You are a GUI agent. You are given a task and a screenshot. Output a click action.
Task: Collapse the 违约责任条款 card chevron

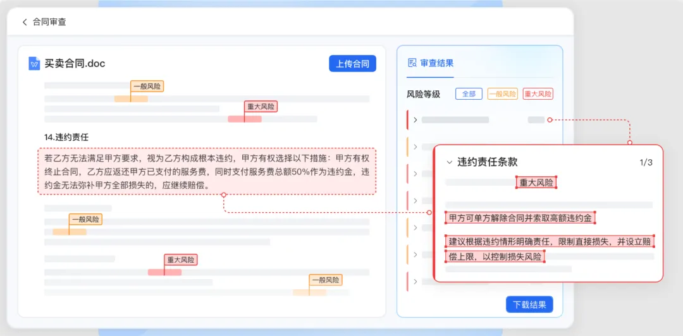pos(450,162)
